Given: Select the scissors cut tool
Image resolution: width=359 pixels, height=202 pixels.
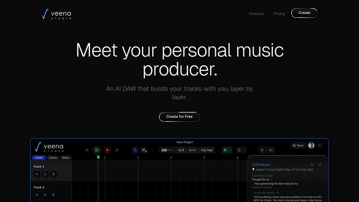Looking at the screenshot, I should pos(262,150).
